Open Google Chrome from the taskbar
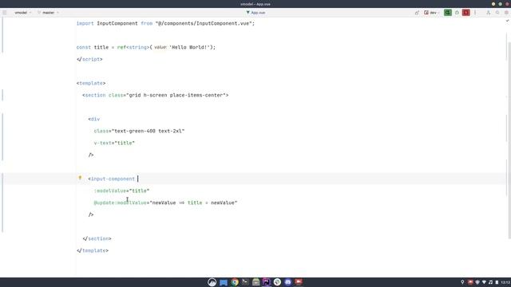 (234, 282)
